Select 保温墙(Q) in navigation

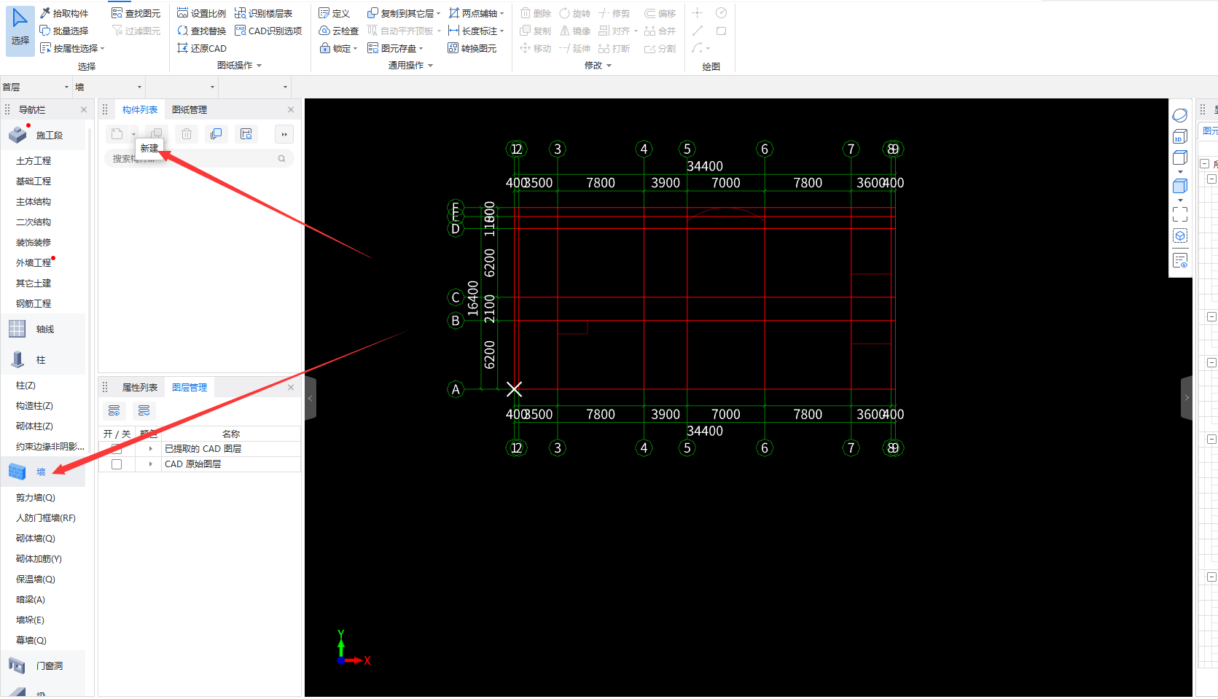click(x=36, y=579)
